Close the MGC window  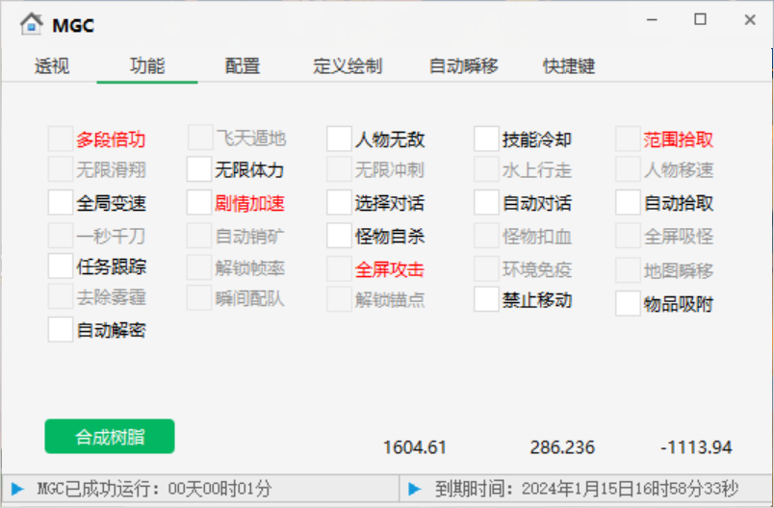[x=750, y=20]
